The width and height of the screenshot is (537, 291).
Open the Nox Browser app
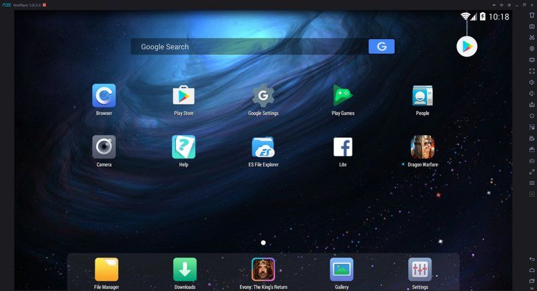[104, 96]
